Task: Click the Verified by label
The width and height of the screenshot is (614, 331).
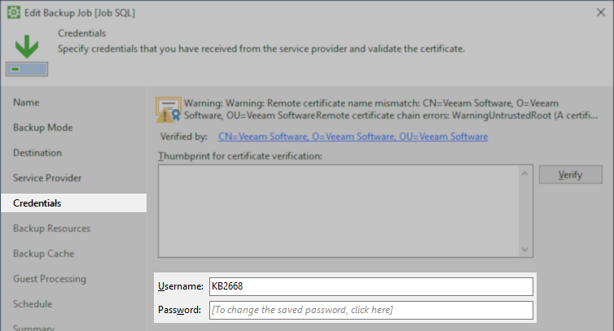Action: (184, 137)
